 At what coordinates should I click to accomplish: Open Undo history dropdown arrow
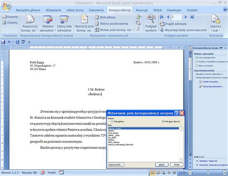(13, 42)
